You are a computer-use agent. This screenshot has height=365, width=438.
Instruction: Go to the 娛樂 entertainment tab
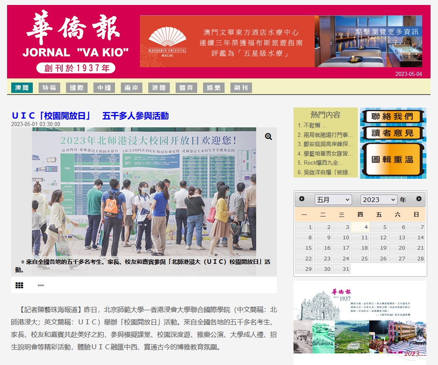point(214,88)
